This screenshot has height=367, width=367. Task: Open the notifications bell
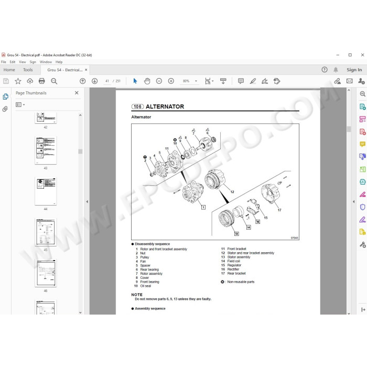click(336, 70)
